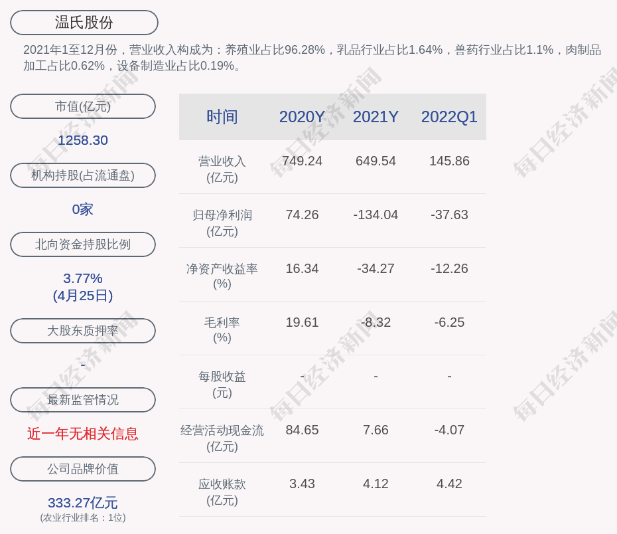Image resolution: width=617 pixels, height=534 pixels.
Task: Click the (4月25日) date text
Action: (x=83, y=296)
